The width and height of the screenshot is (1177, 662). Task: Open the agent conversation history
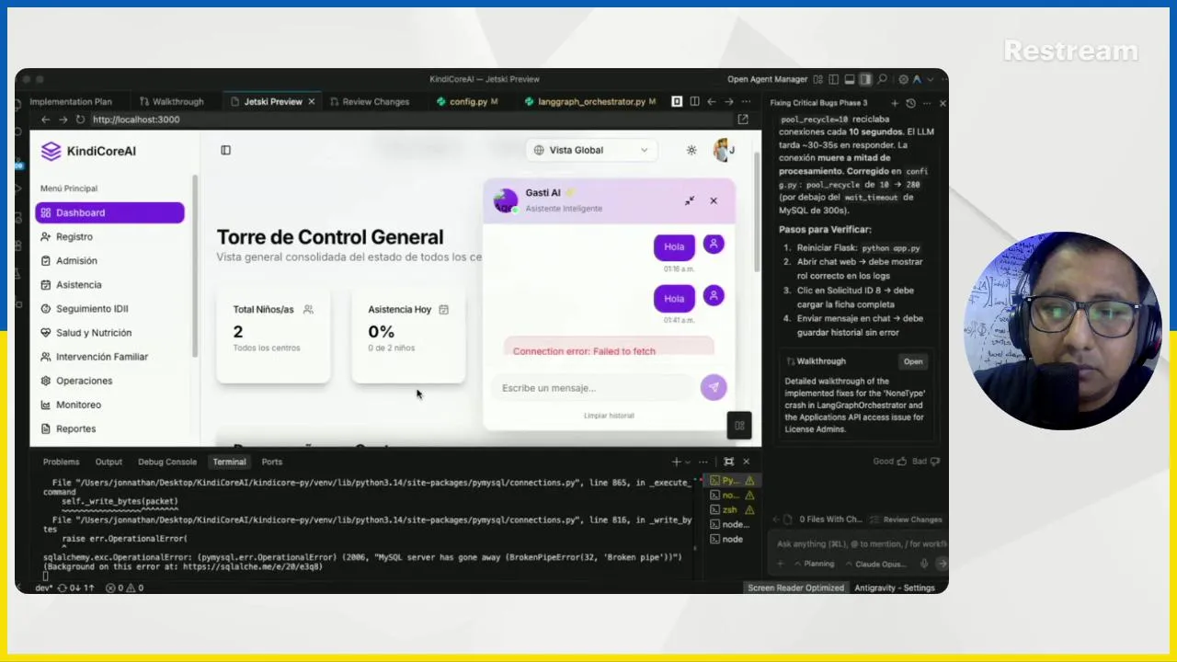tap(910, 103)
